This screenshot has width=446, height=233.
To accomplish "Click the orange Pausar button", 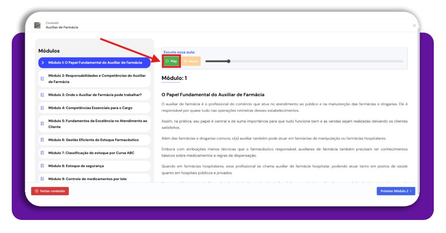I will click(x=191, y=61).
